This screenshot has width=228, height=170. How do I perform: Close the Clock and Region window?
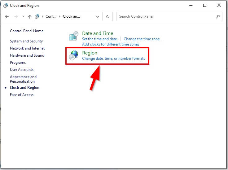click(219, 6)
